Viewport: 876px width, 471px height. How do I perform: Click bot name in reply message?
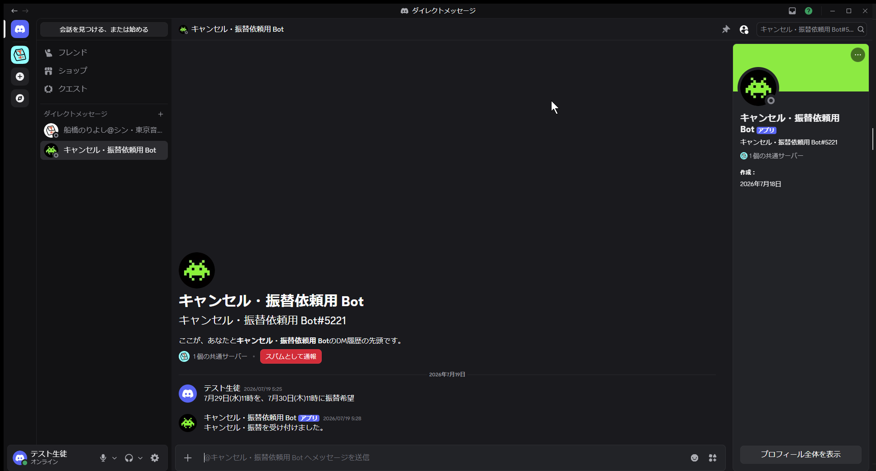click(250, 418)
